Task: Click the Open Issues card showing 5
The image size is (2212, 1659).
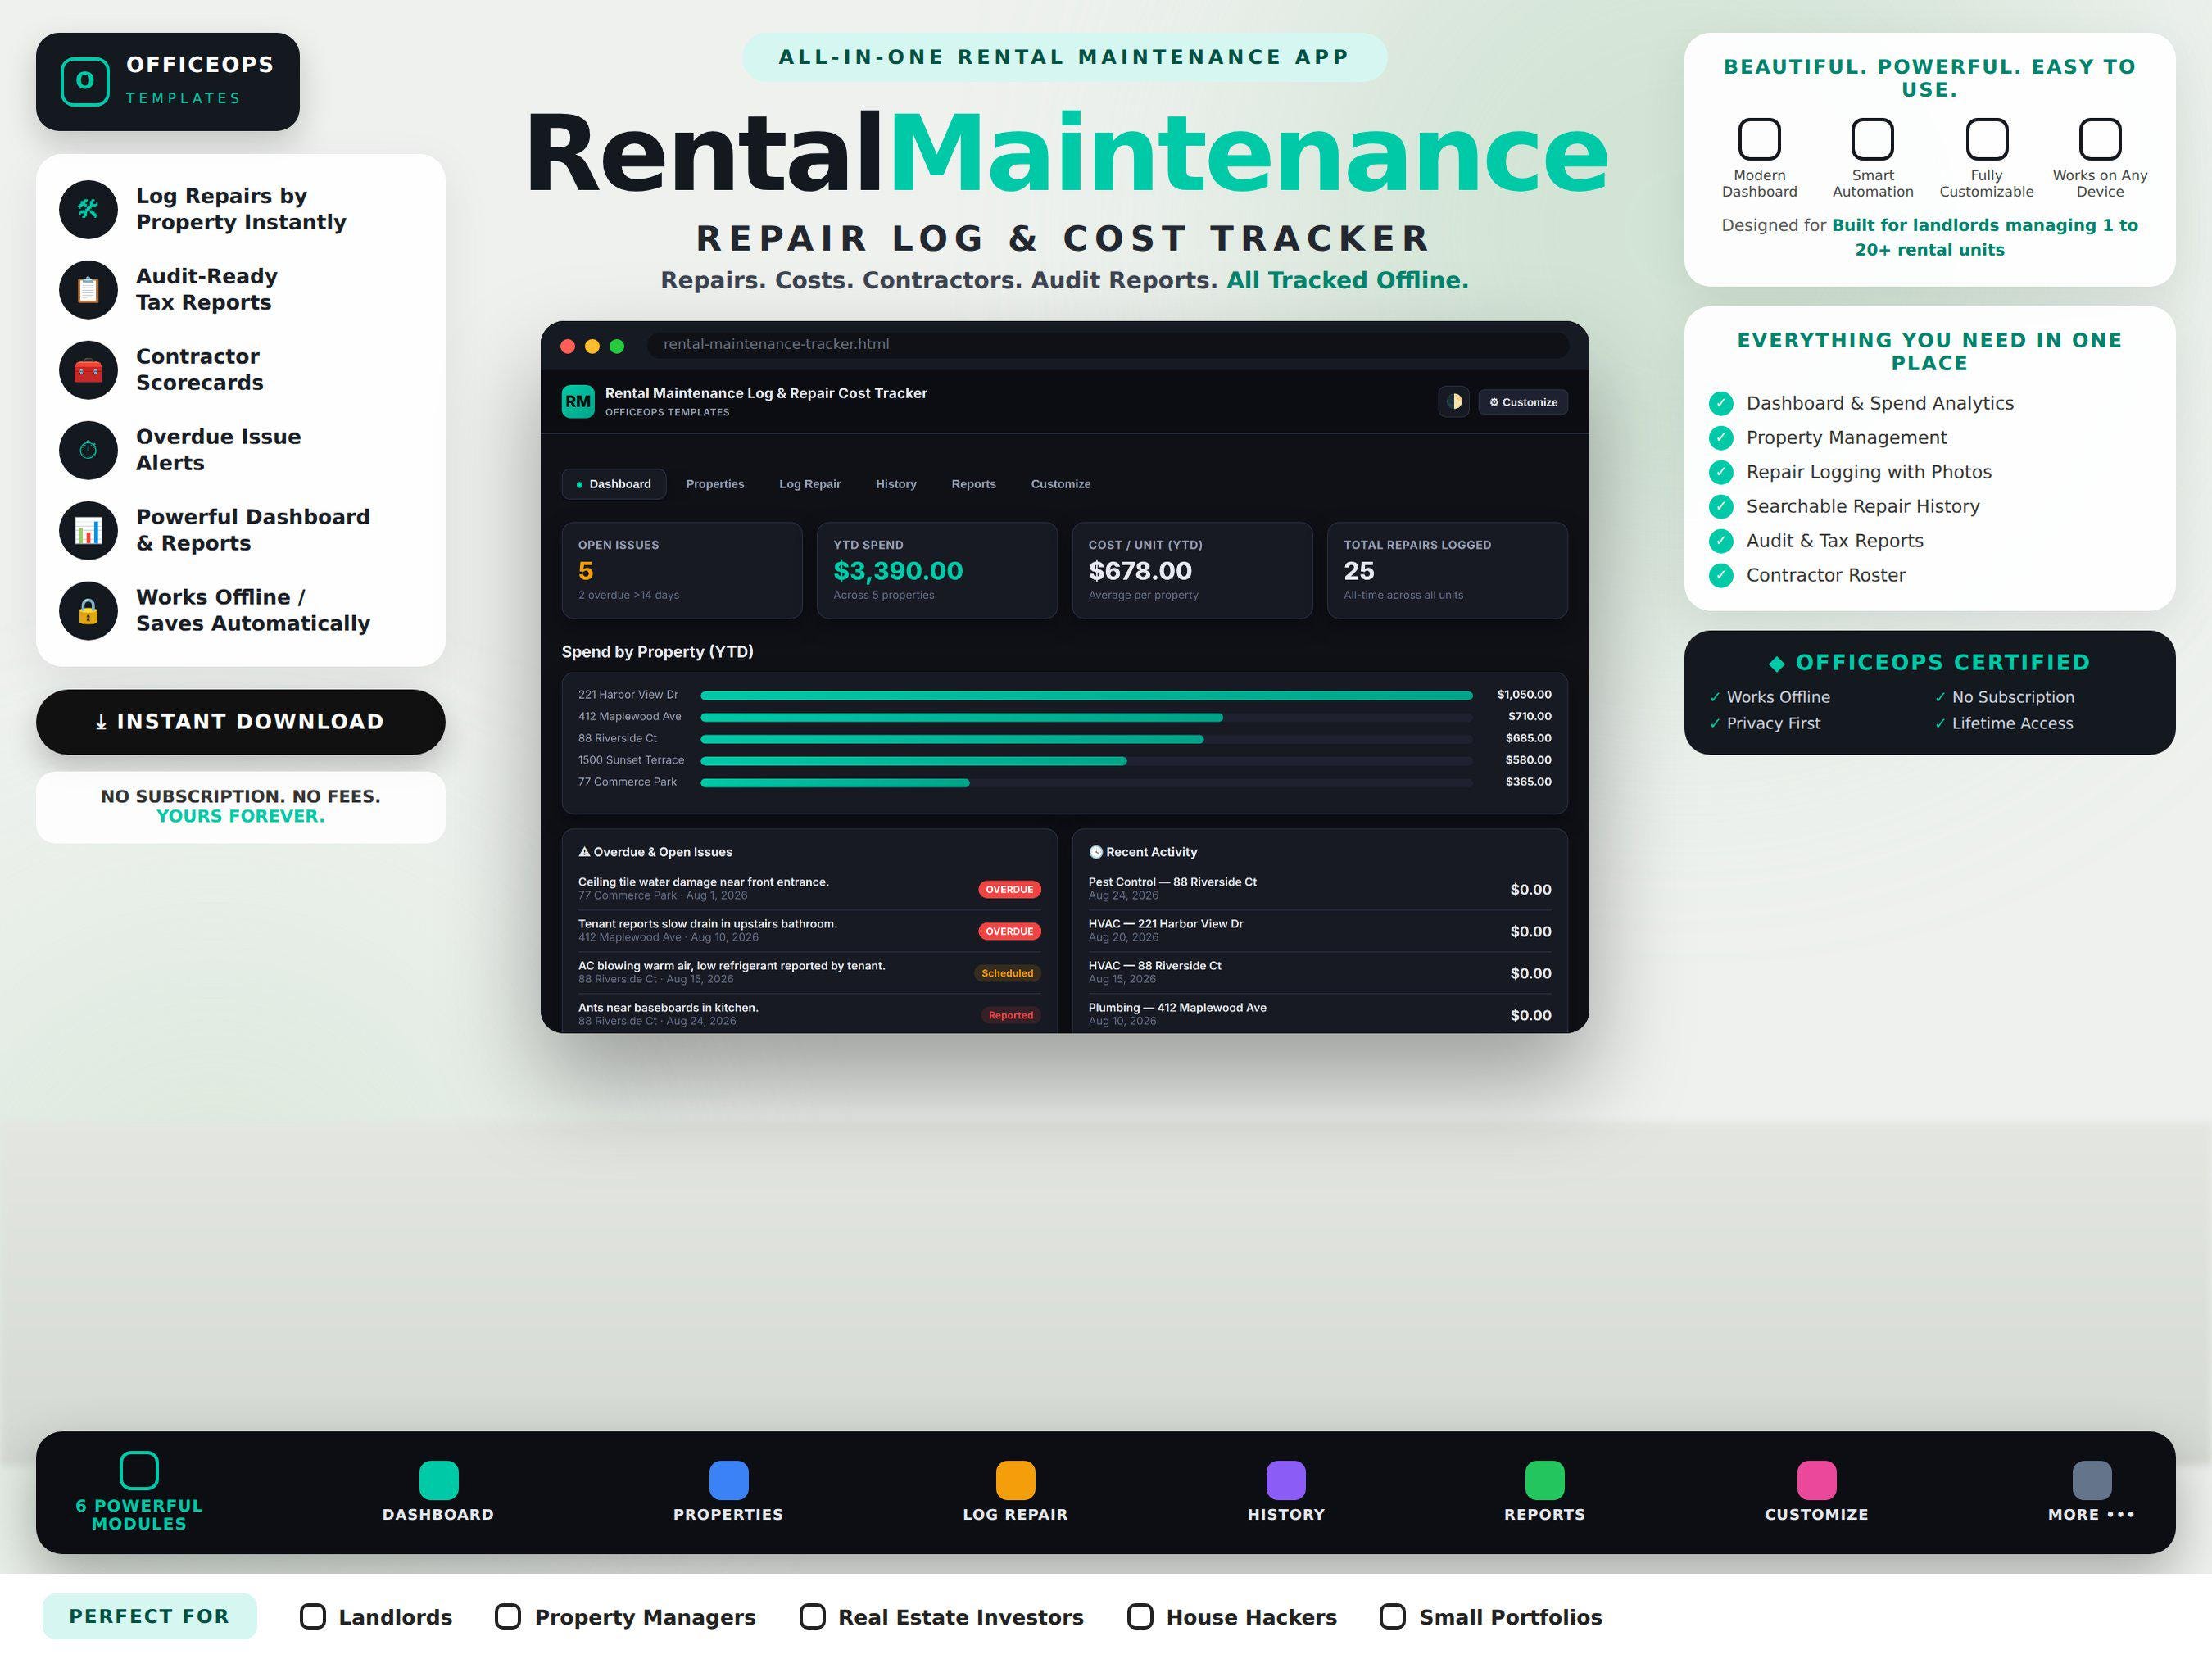Action: pyautogui.click(x=682, y=570)
